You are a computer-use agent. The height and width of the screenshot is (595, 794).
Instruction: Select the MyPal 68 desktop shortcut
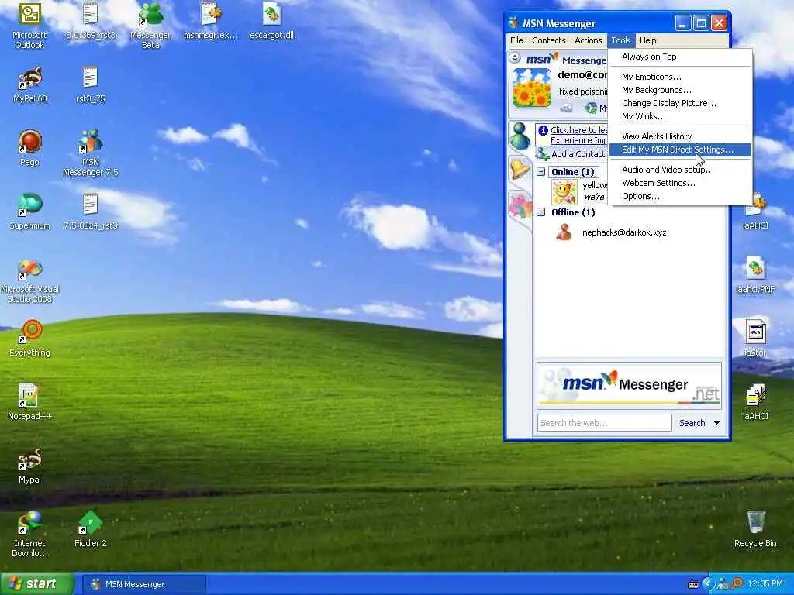(x=30, y=85)
